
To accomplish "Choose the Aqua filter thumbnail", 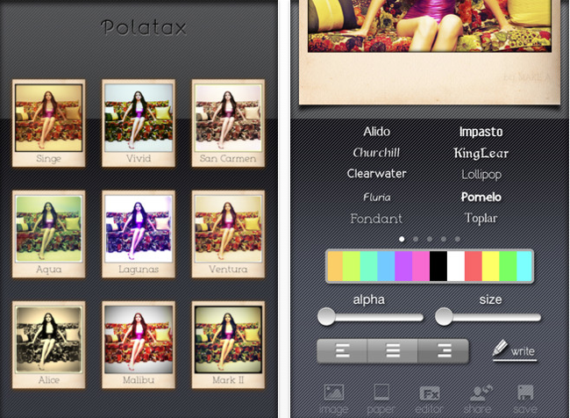I will tap(49, 234).
